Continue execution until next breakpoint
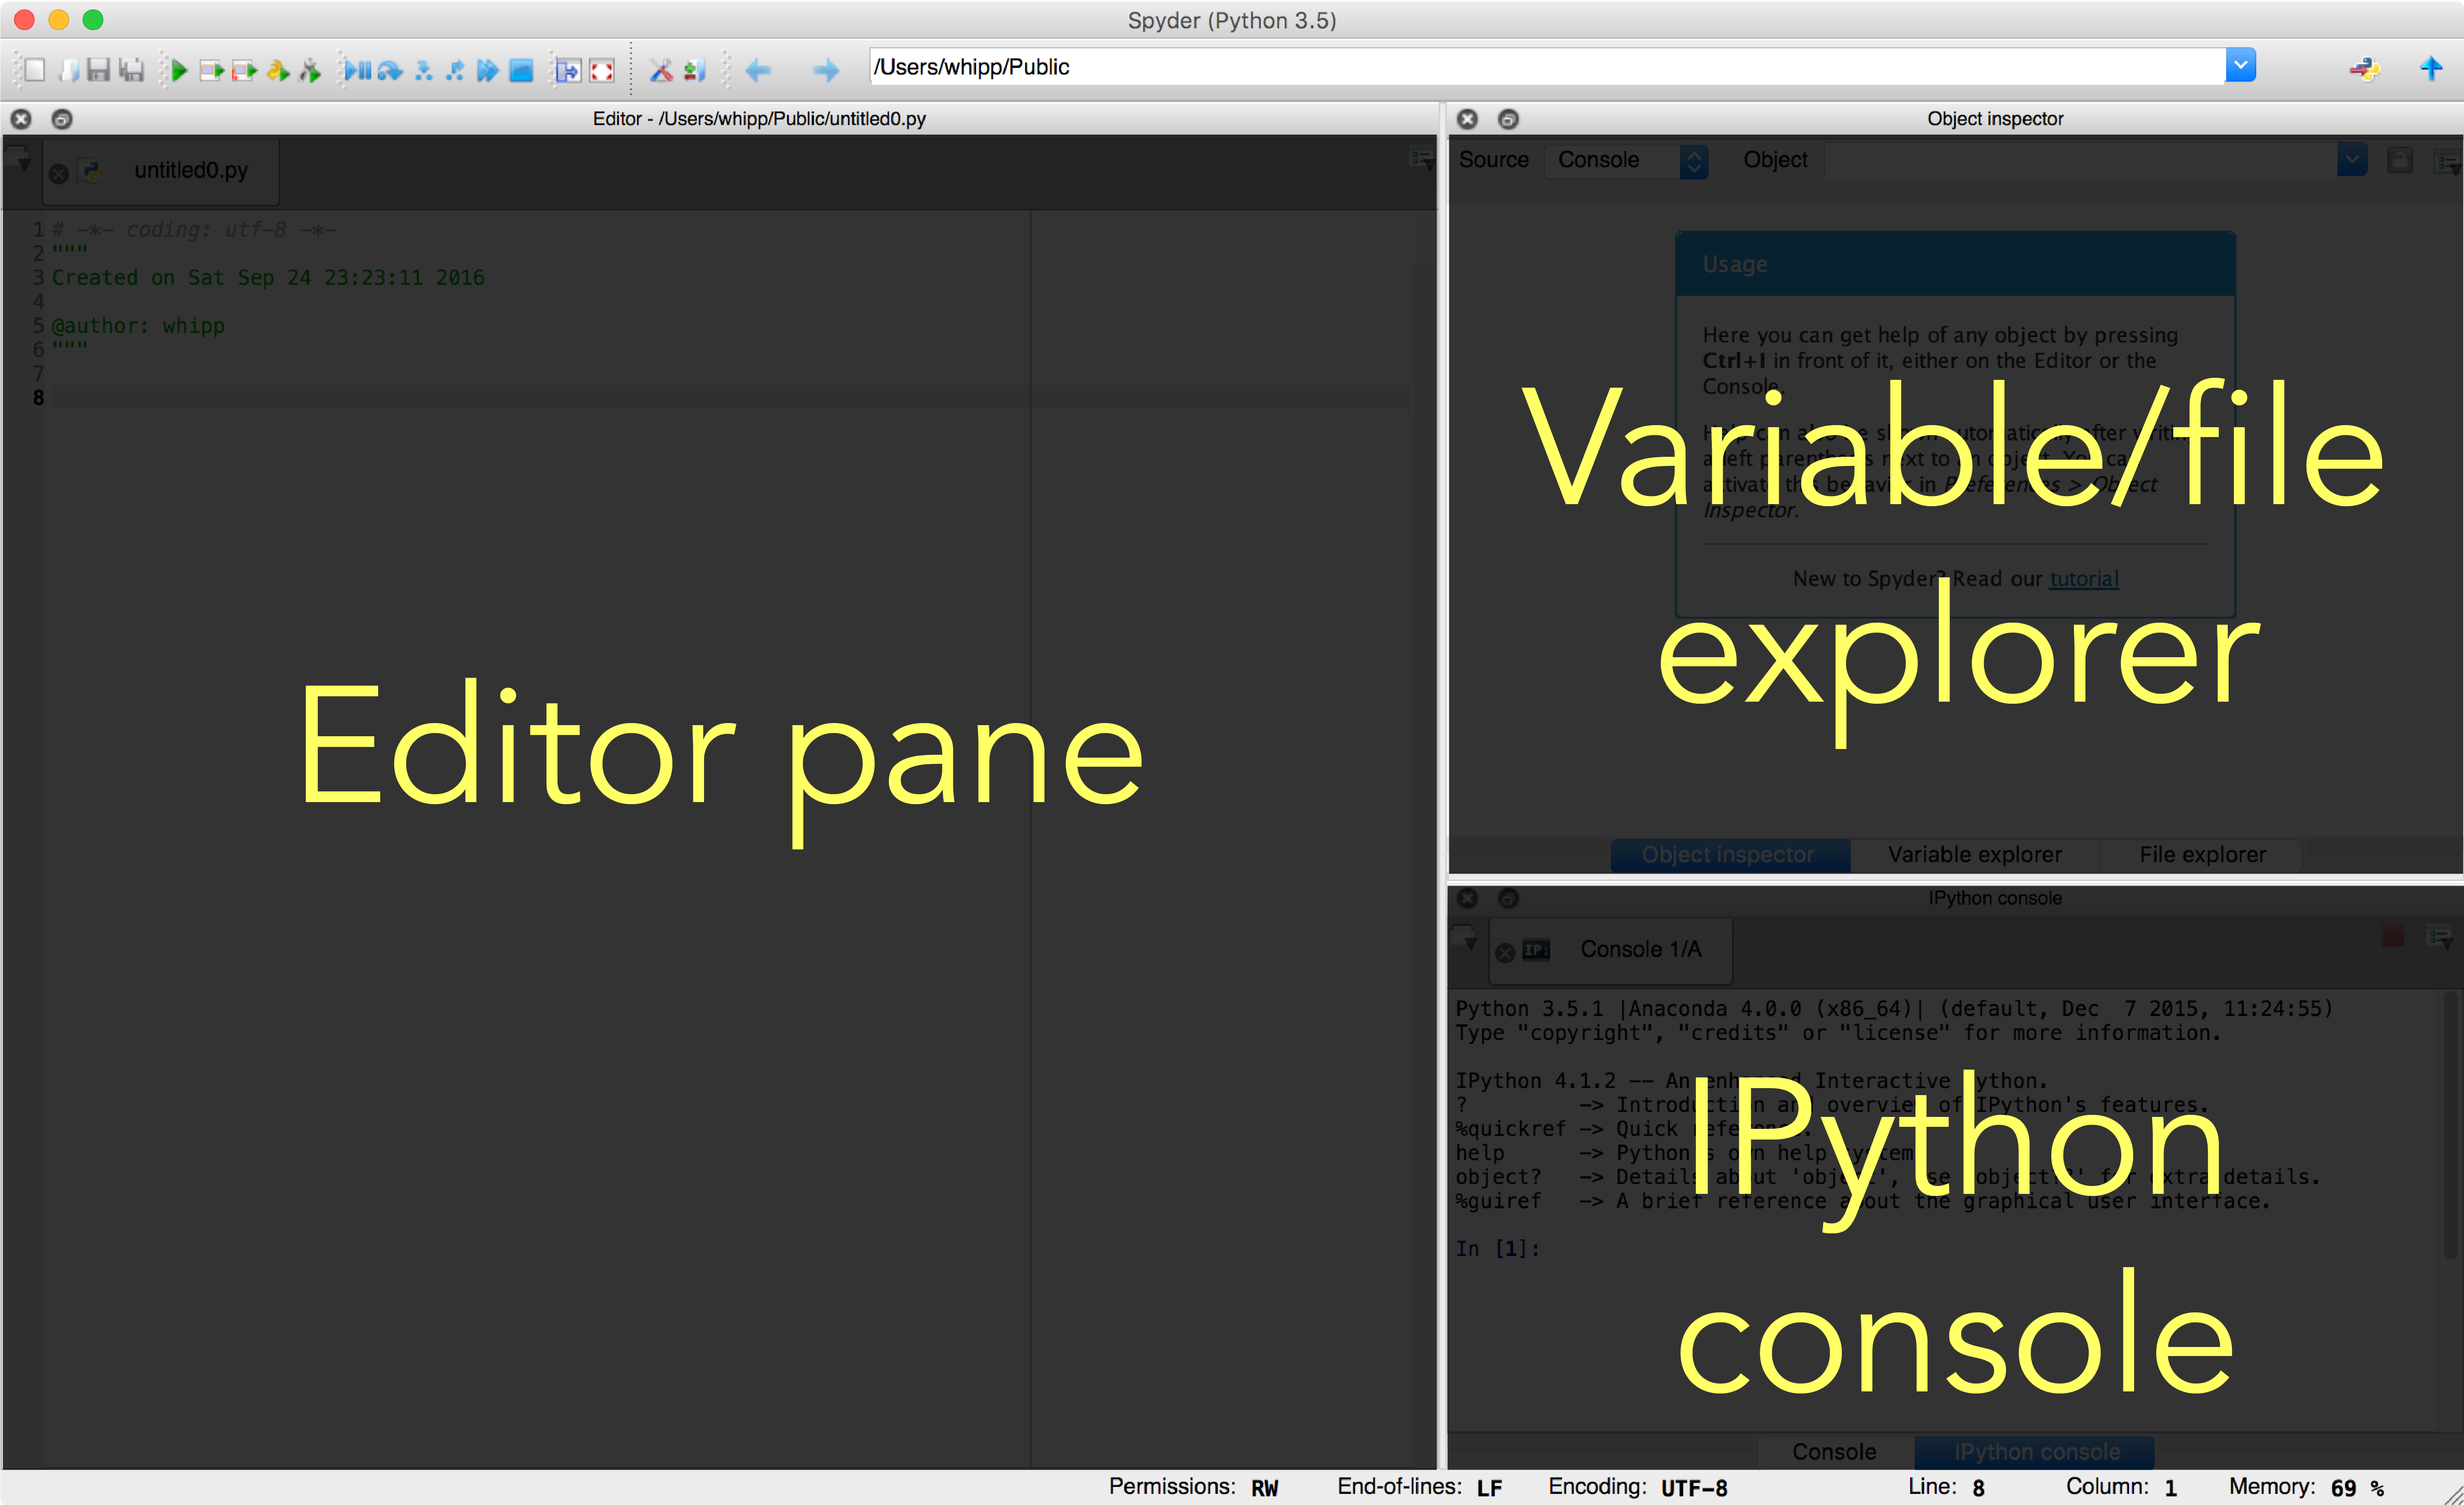The image size is (2464, 1505). pos(487,69)
